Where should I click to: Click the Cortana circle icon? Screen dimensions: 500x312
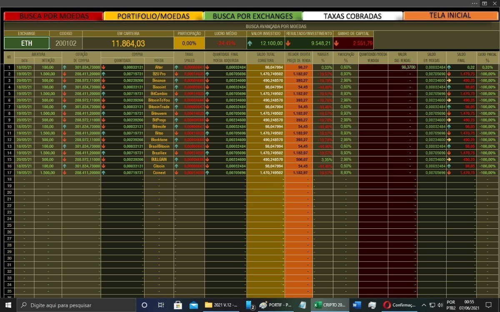click(x=144, y=305)
